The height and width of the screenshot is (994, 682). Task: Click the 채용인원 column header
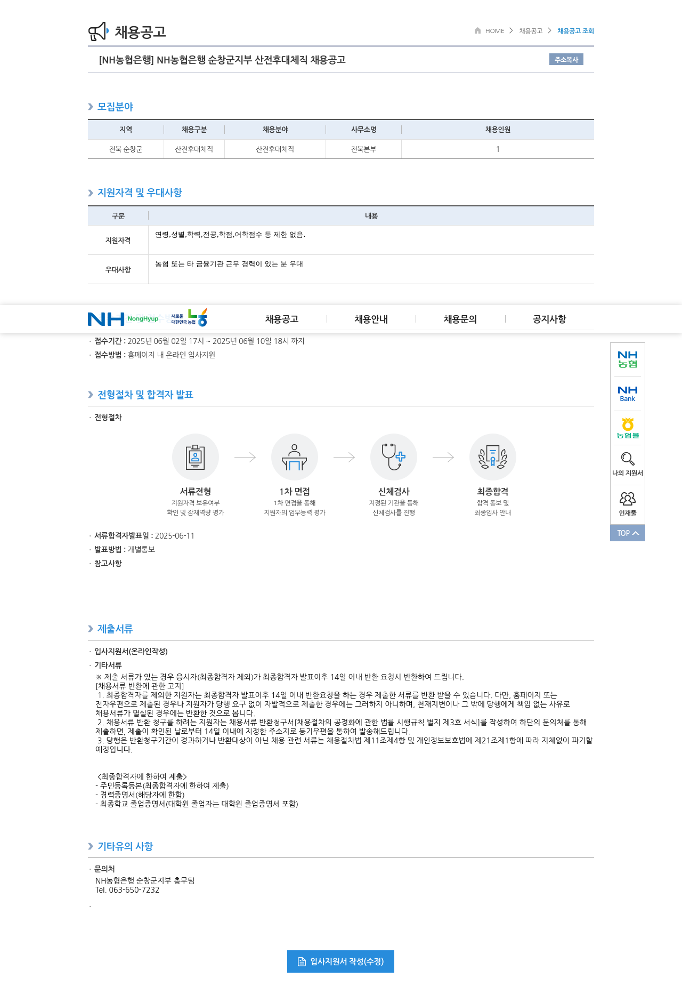point(498,130)
